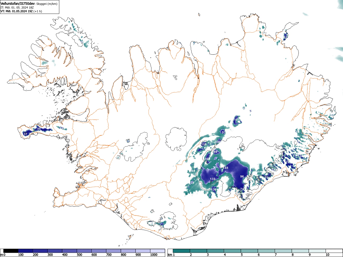This screenshot has width=343, height=257.
Task: Click the 59 value on the western peninsula
Action: point(39,129)
